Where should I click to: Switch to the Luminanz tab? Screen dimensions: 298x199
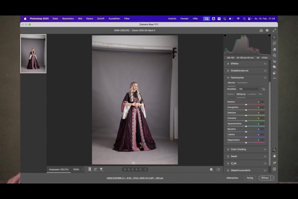[252, 94]
